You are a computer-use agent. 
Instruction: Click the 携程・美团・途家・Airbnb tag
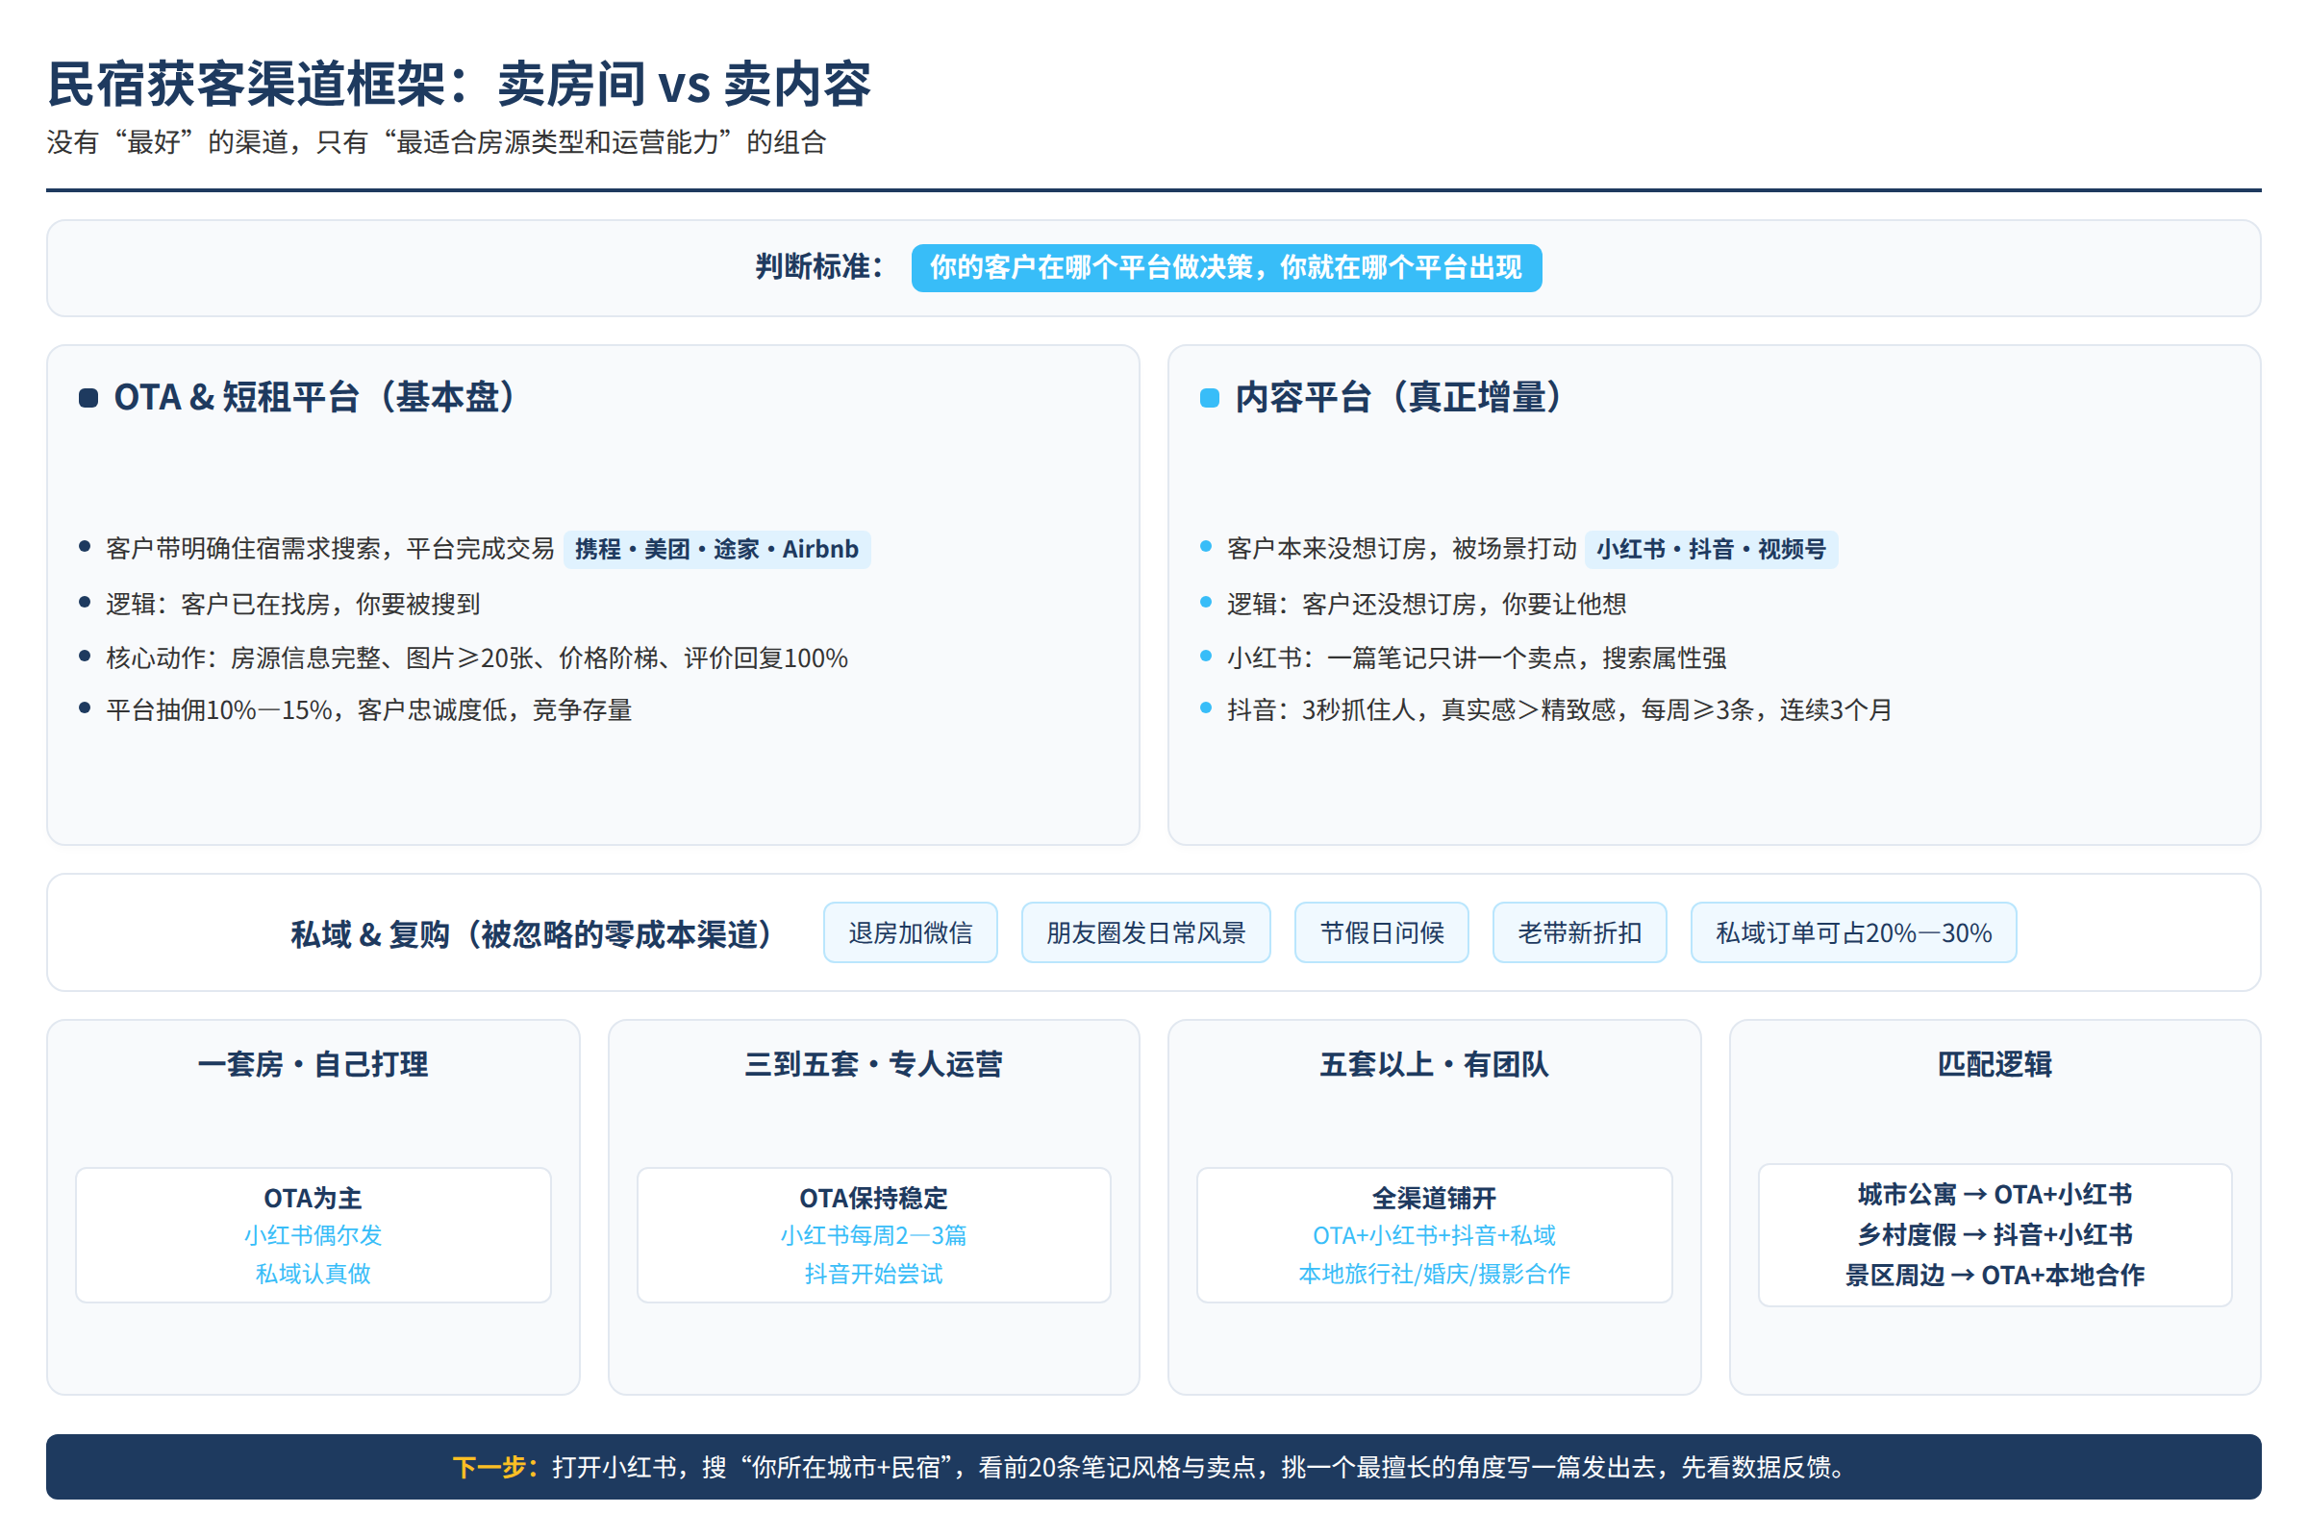717,549
